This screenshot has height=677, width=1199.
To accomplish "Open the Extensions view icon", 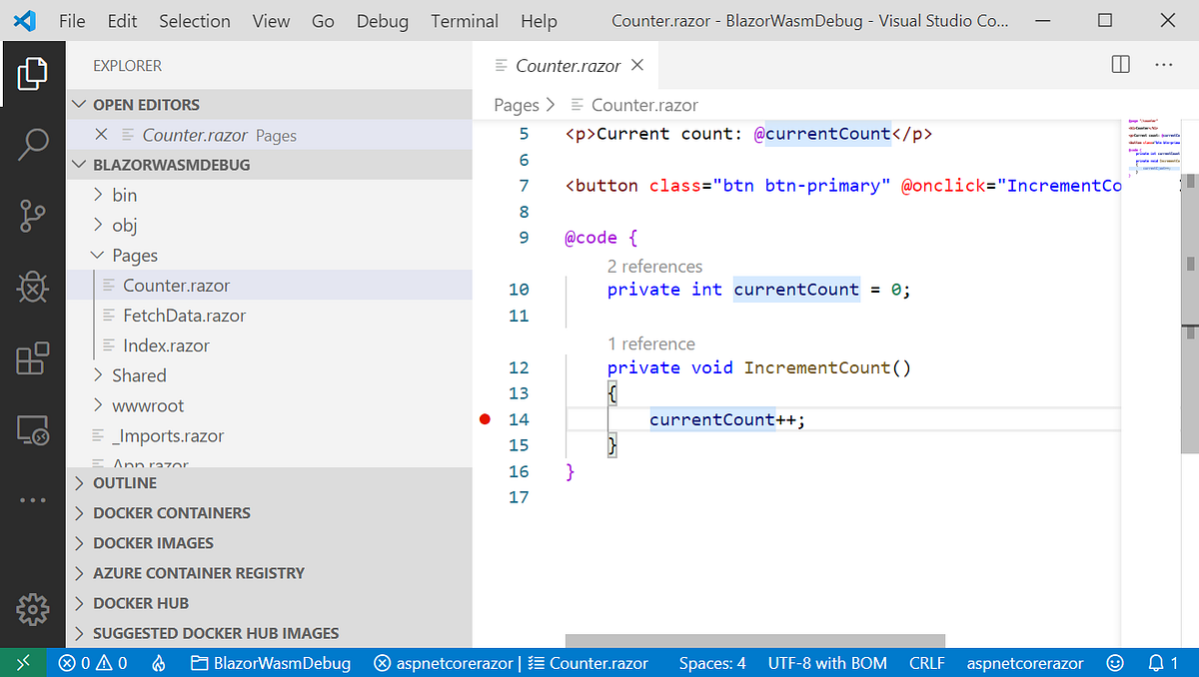I will coord(33,359).
